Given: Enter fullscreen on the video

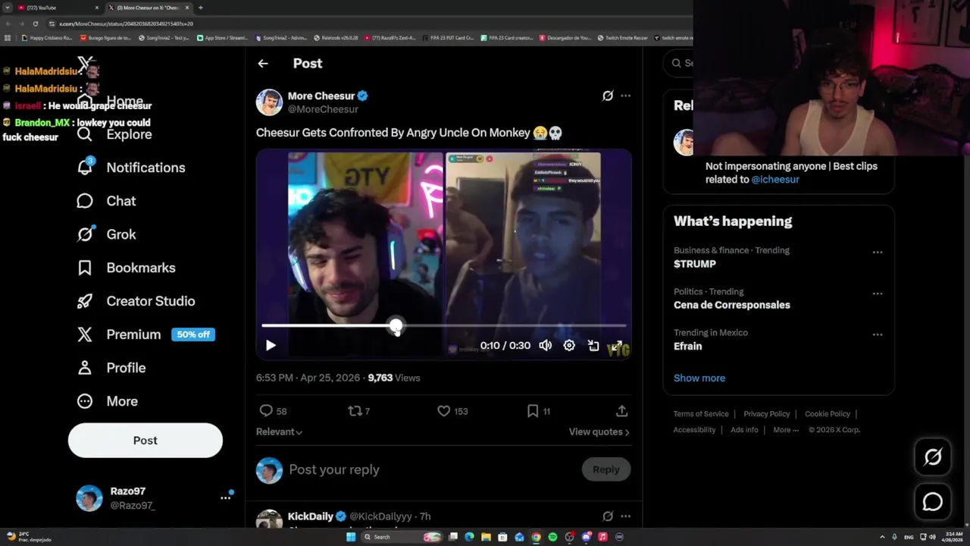Looking at the screenshot, I should 618,346.
